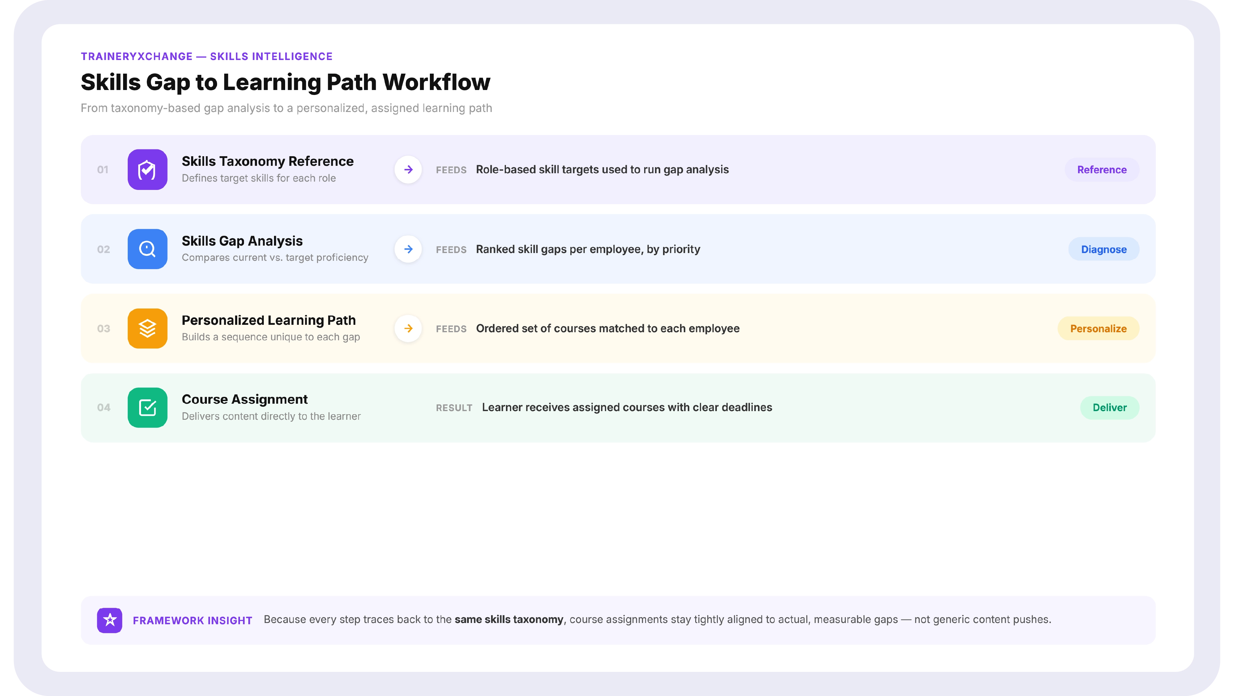Click the blue arrow in Skills Gap Analysis row
Image resolution: width=1237 pixels, height=696 pixels.
pos(408,249)
